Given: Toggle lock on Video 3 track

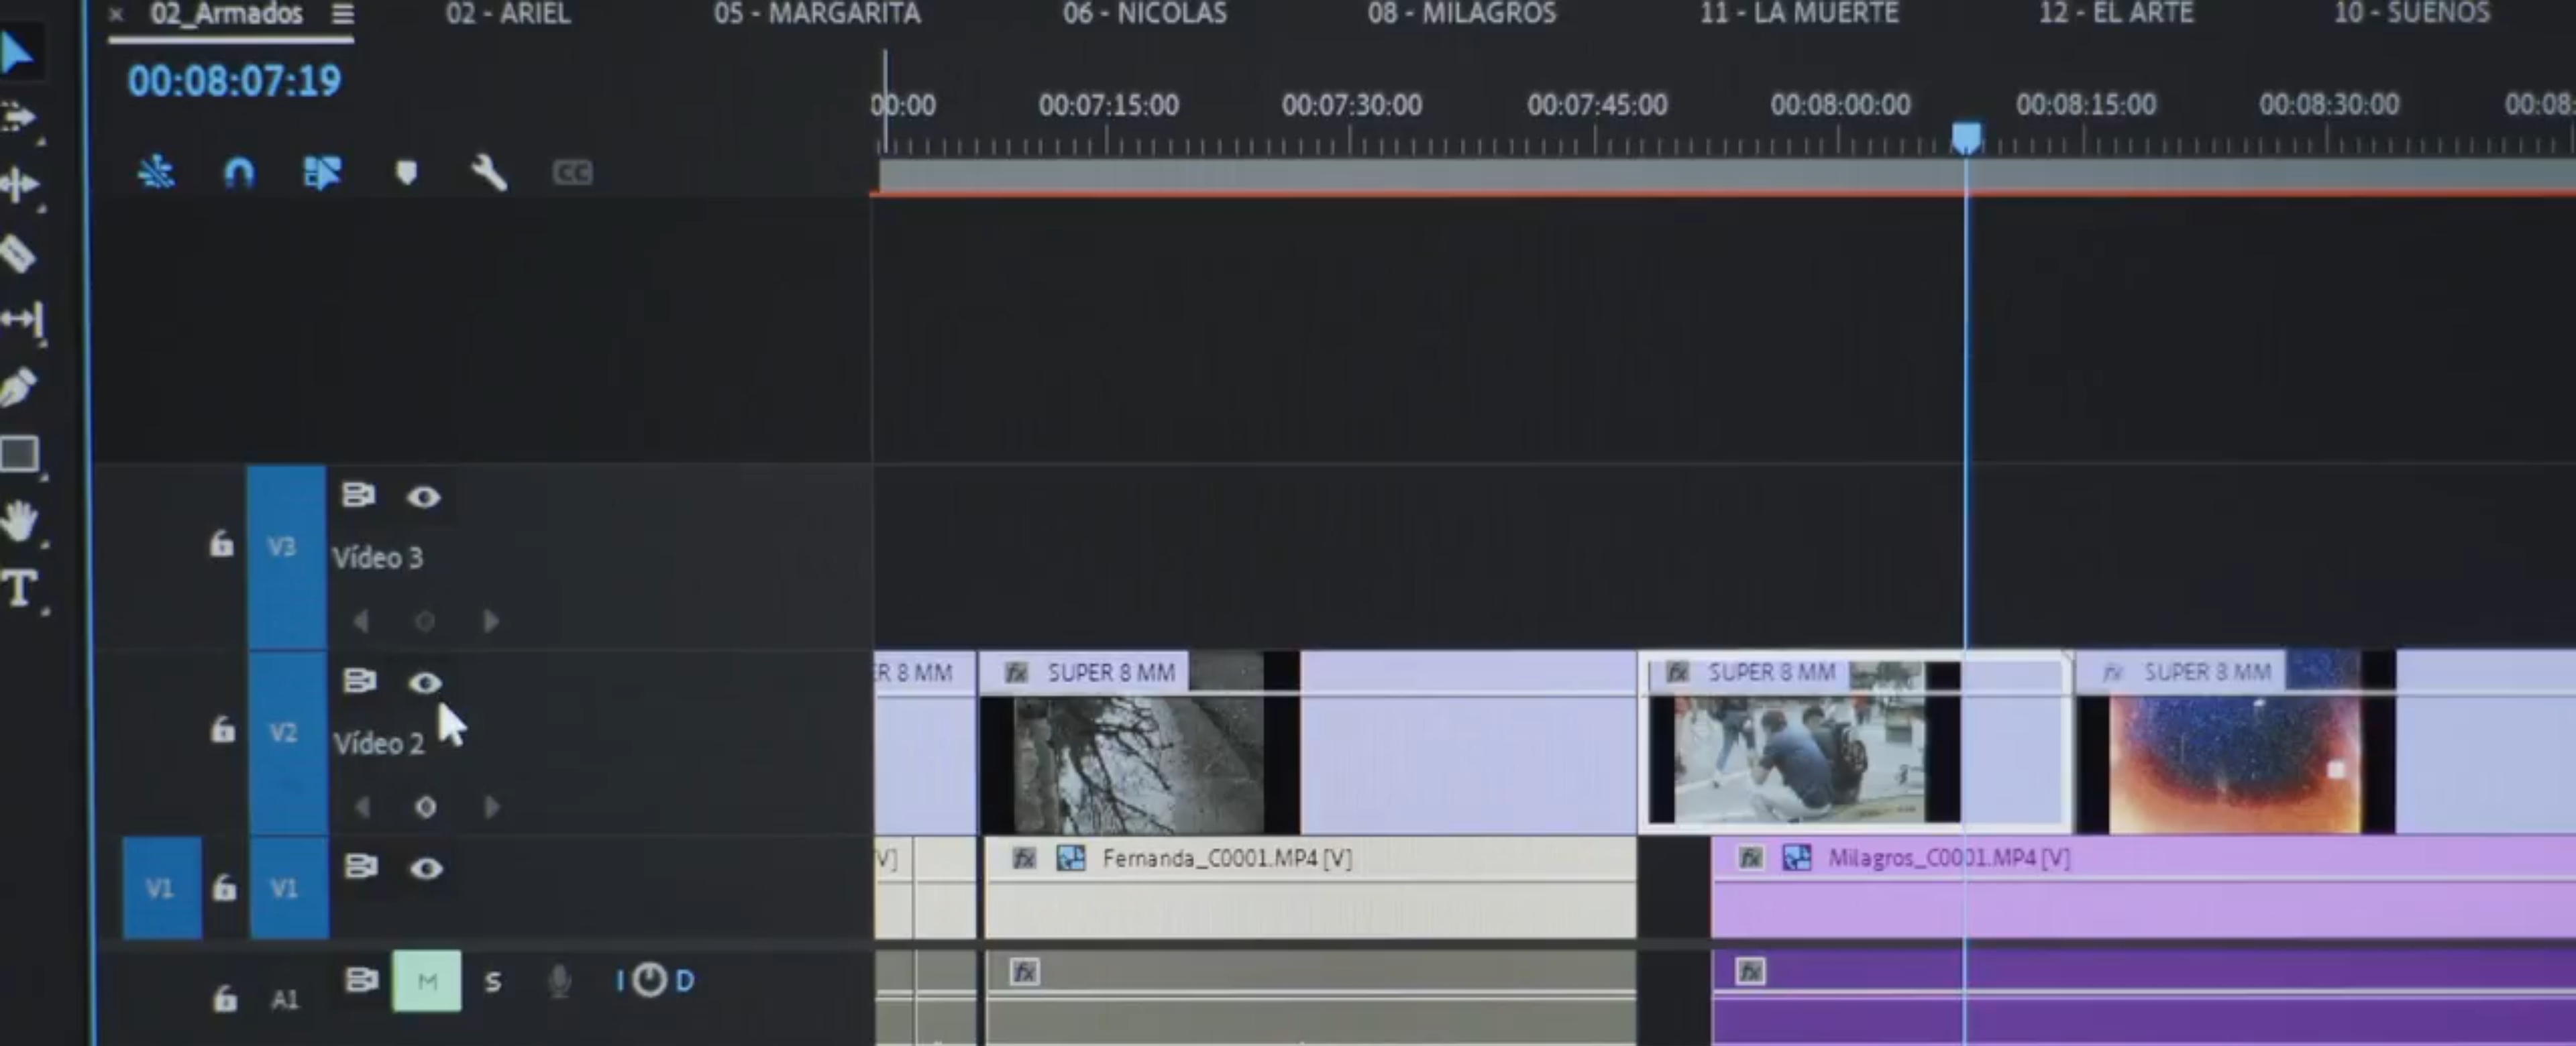Looking at the screenshot, I should 221,544.
